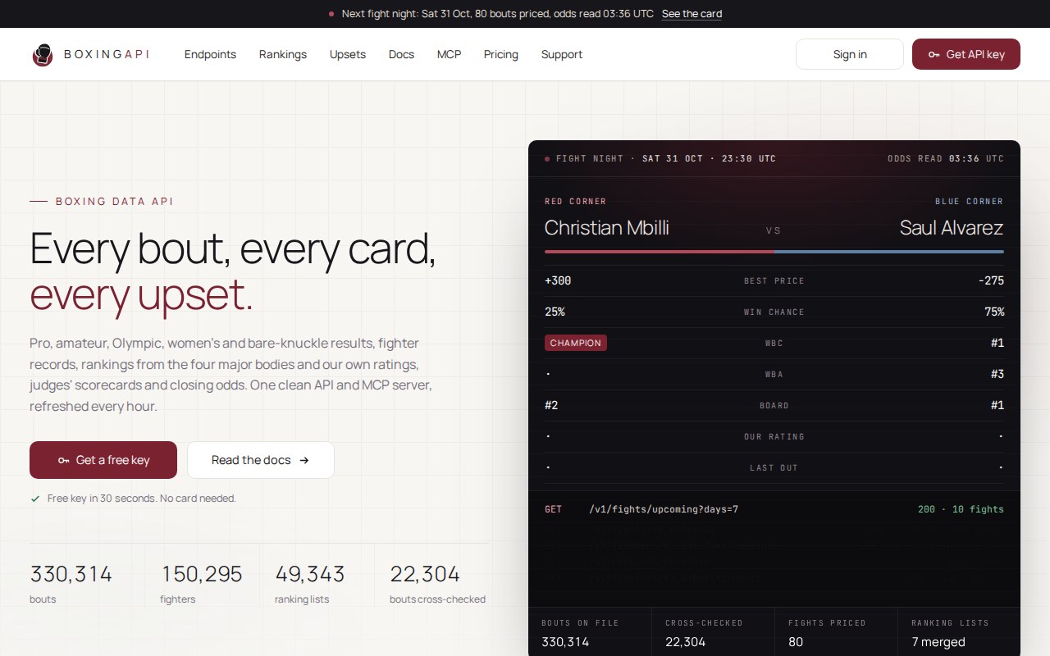The width and height of the screenshot is (1050, 656).
Task: Click the arrow icon in Read the docs
Action: click(x=304, y=460)
